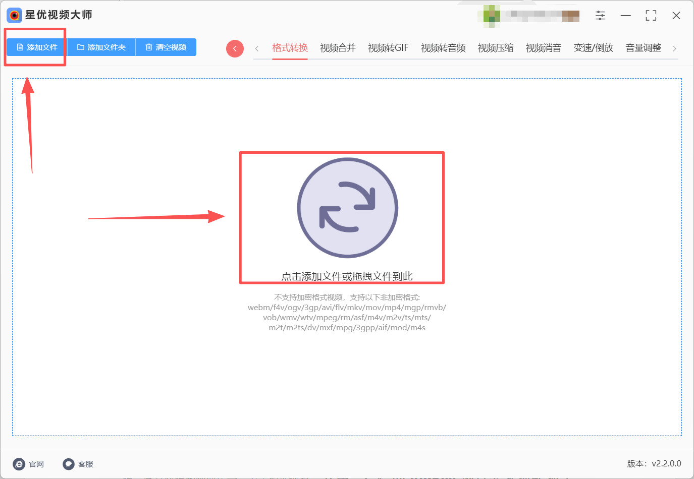The height and width of the screenshot is (479, 694).
Task: Click the left chevron beside the tab list
Action: coord(257,48)
